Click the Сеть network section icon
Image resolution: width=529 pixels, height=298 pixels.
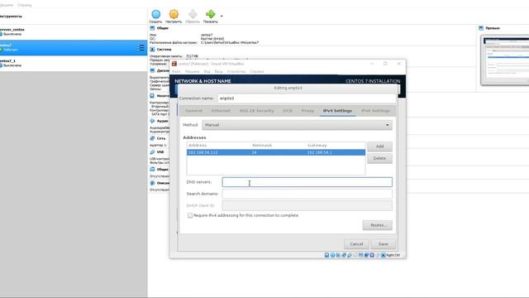pyautogui.click(x=152, y=138)
